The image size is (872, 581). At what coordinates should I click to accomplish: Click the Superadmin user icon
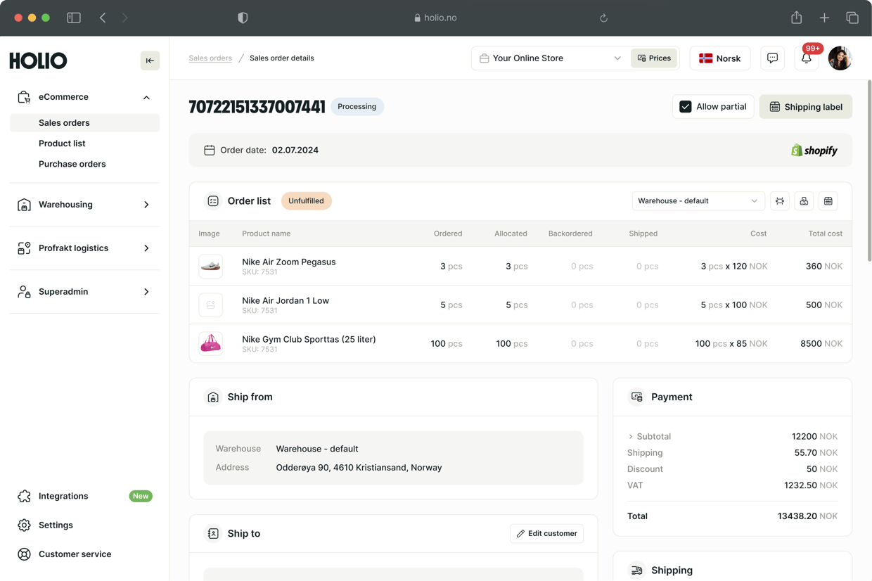click(24, 292)
